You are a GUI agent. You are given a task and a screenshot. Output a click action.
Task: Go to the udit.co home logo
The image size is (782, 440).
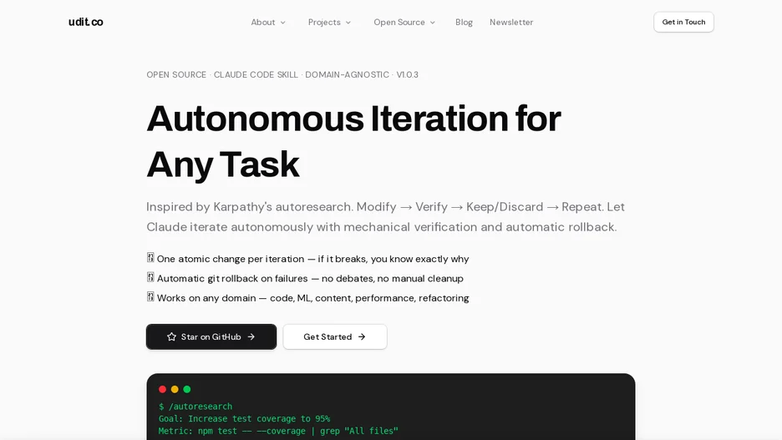pos(86,22)
